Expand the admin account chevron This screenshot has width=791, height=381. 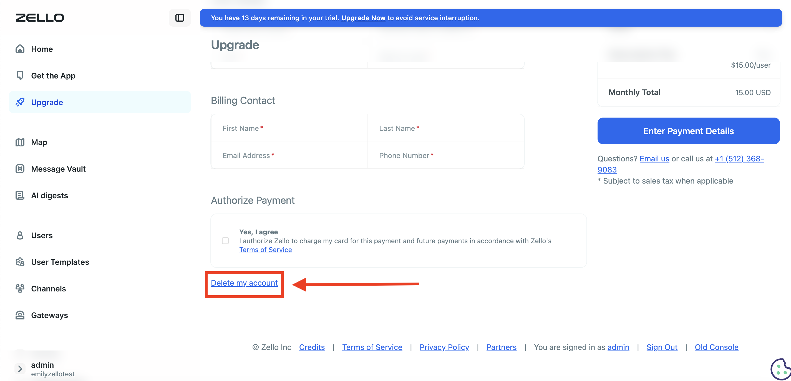click(20, 369)
